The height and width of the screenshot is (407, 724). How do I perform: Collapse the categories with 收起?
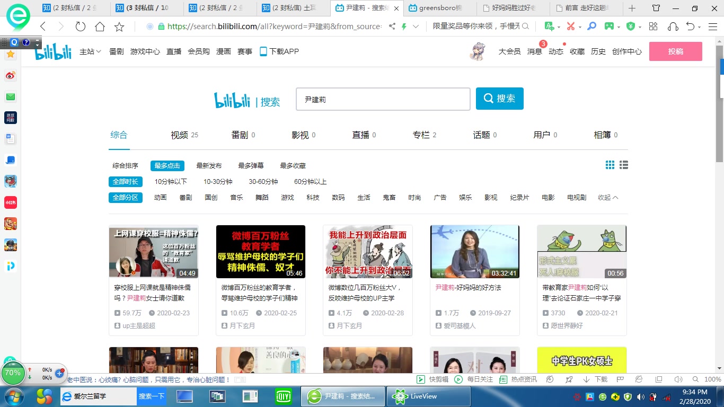coord(608,197)
